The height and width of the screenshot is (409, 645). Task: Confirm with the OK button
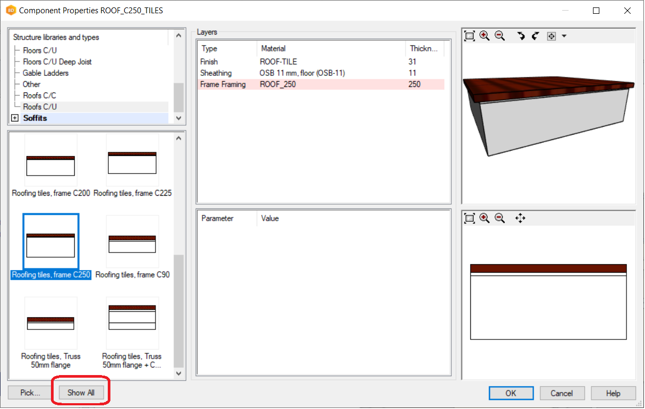[511, 393]
